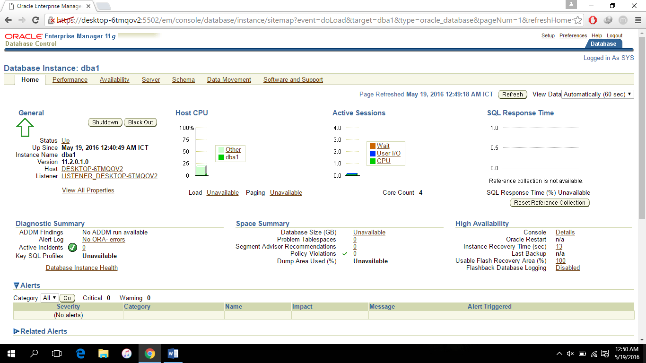The image size is (646, 363).
Task: Show hidden system tray icons
Action: 559,354
